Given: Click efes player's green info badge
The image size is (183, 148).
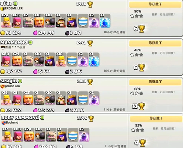Looking at the screenshot, I should (x=15, y=3).
